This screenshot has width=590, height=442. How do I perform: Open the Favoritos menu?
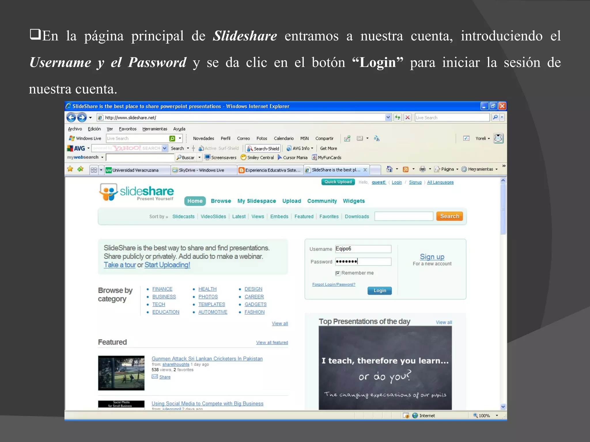[128, 129]
